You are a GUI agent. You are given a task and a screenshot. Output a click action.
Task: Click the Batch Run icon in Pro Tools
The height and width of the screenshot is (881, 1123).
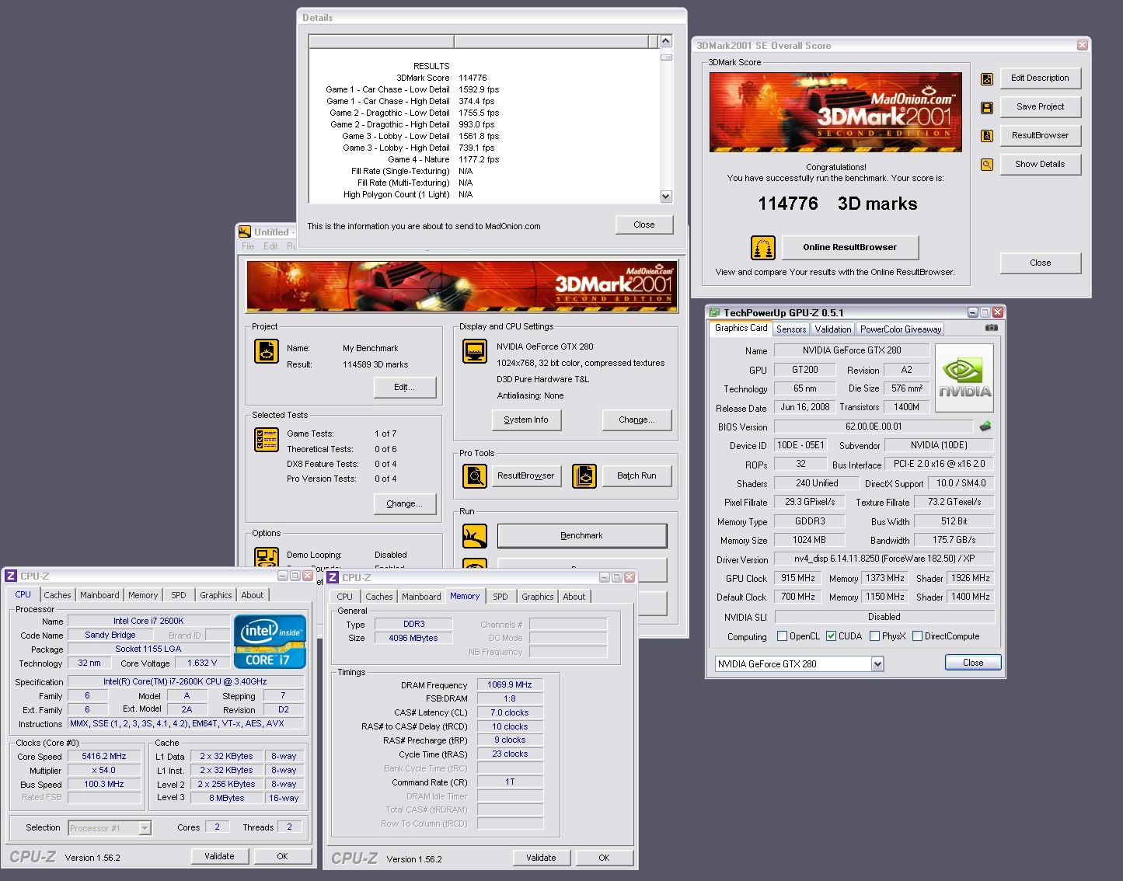(584, 475)
